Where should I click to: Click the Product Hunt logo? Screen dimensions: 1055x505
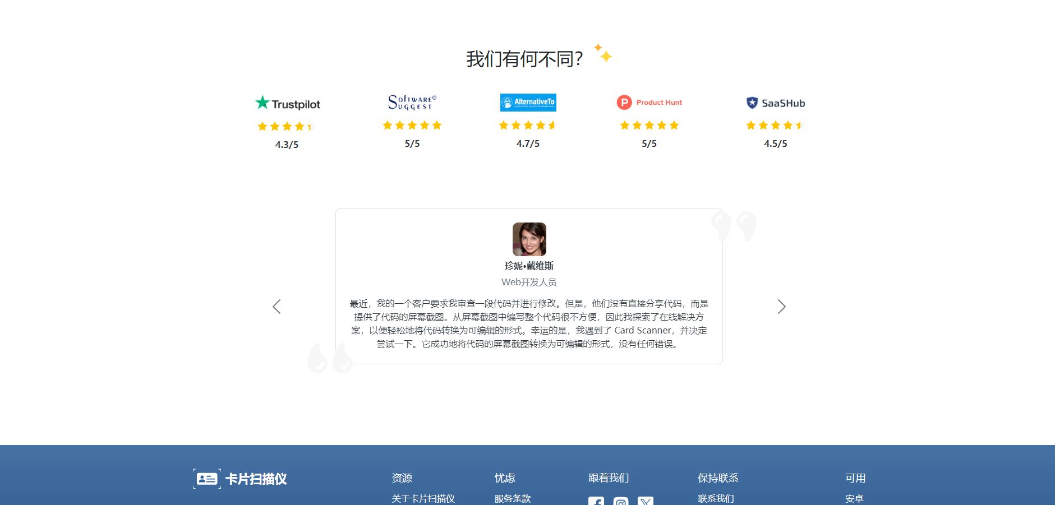[649, 103]
